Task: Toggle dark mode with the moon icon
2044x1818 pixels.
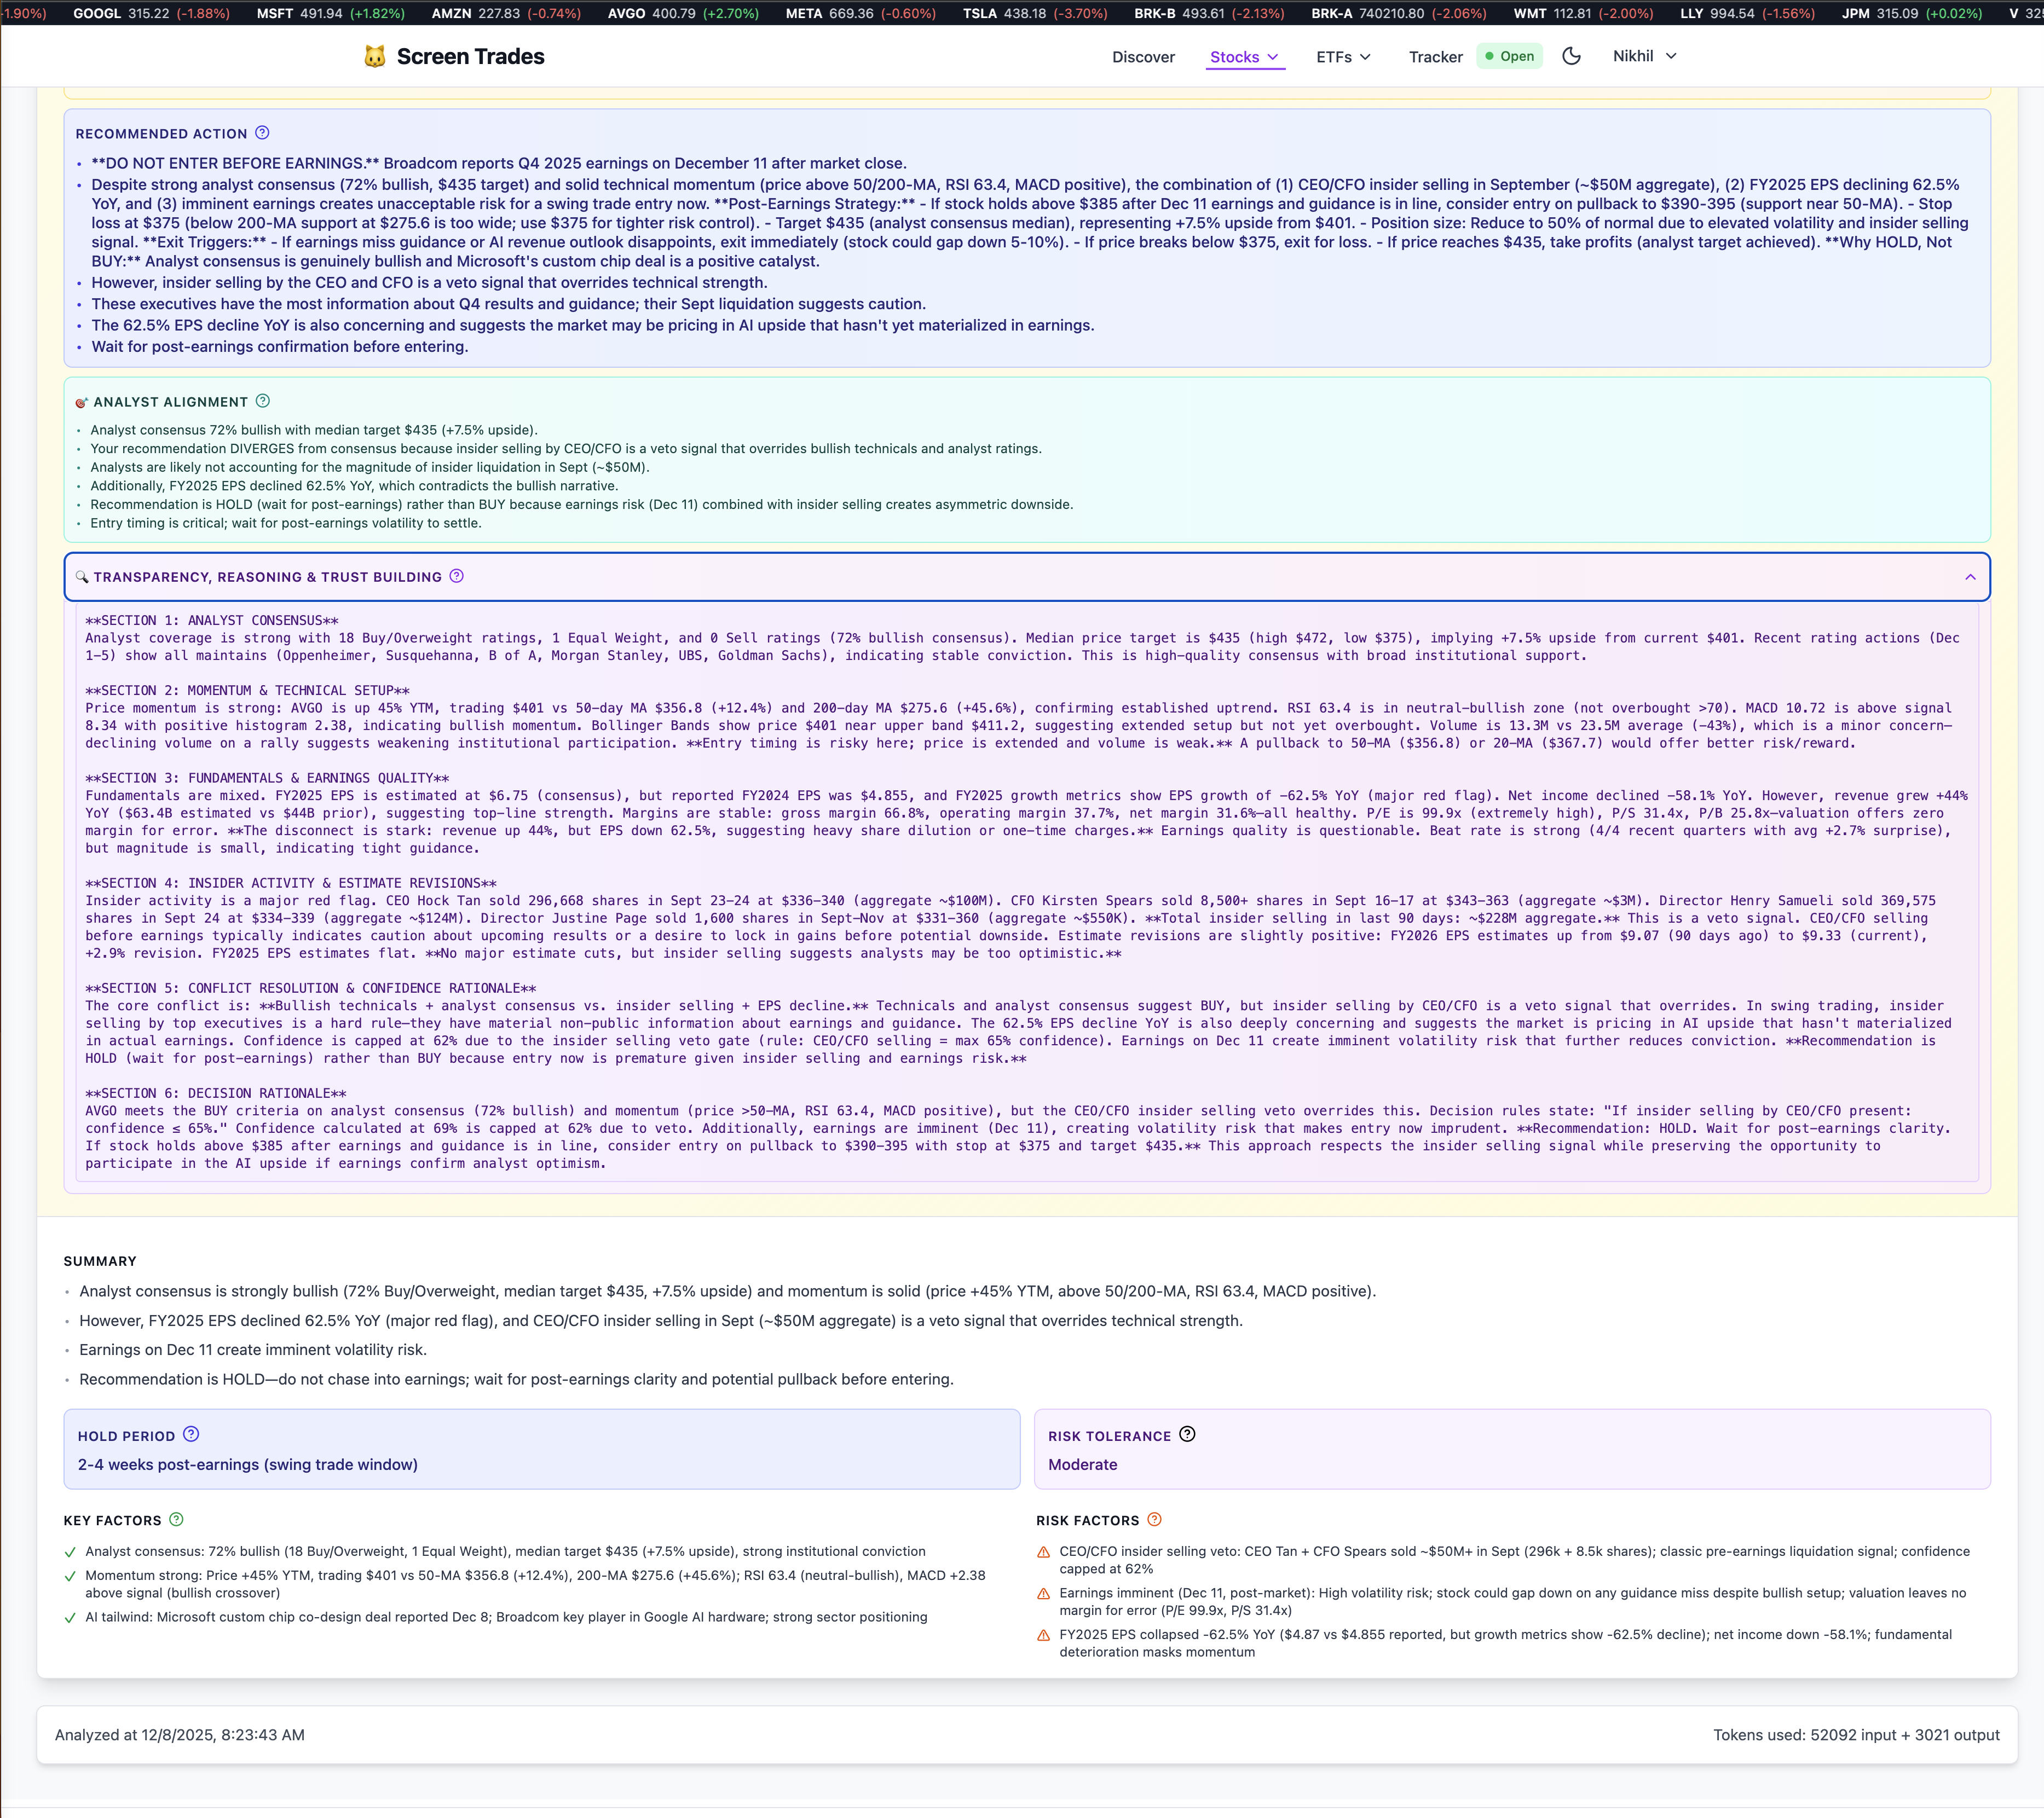Action: (x=1571, y=56)
